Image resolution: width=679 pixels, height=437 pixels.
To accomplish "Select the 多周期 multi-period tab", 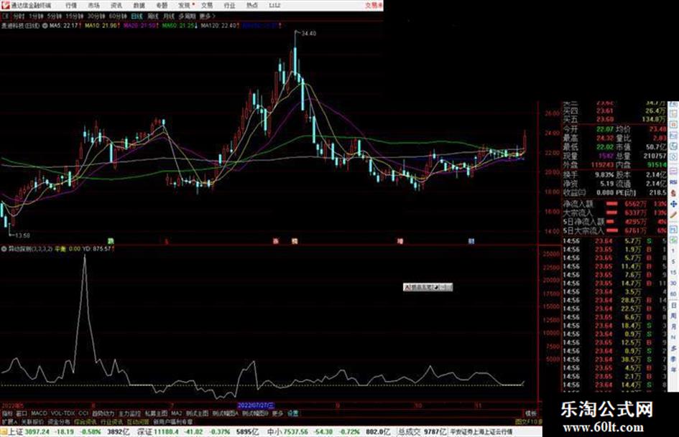I will tap(187, 16).
